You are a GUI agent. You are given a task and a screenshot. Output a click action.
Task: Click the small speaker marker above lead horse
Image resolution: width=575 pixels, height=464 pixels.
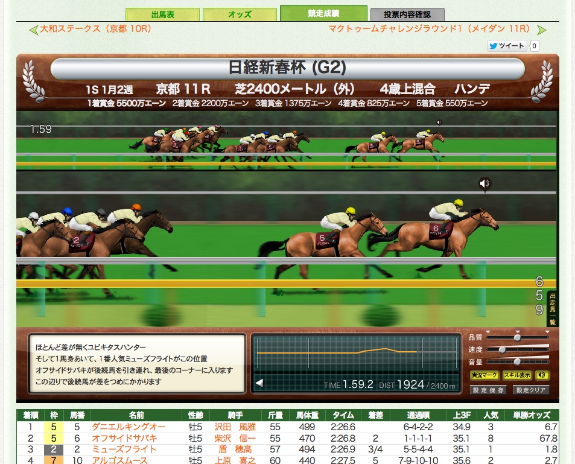tap(439, 122)
